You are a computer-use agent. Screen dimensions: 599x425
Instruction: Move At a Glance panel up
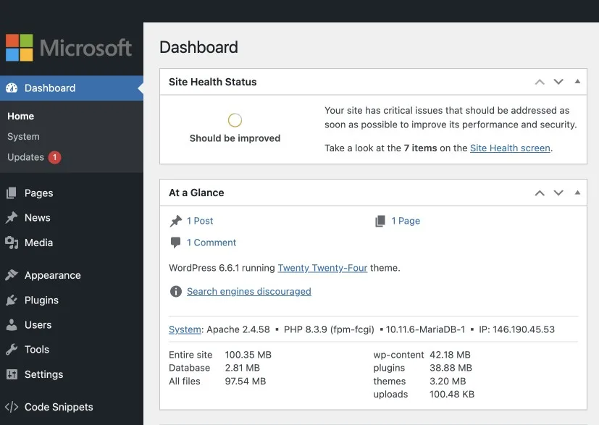coord(540,193)
